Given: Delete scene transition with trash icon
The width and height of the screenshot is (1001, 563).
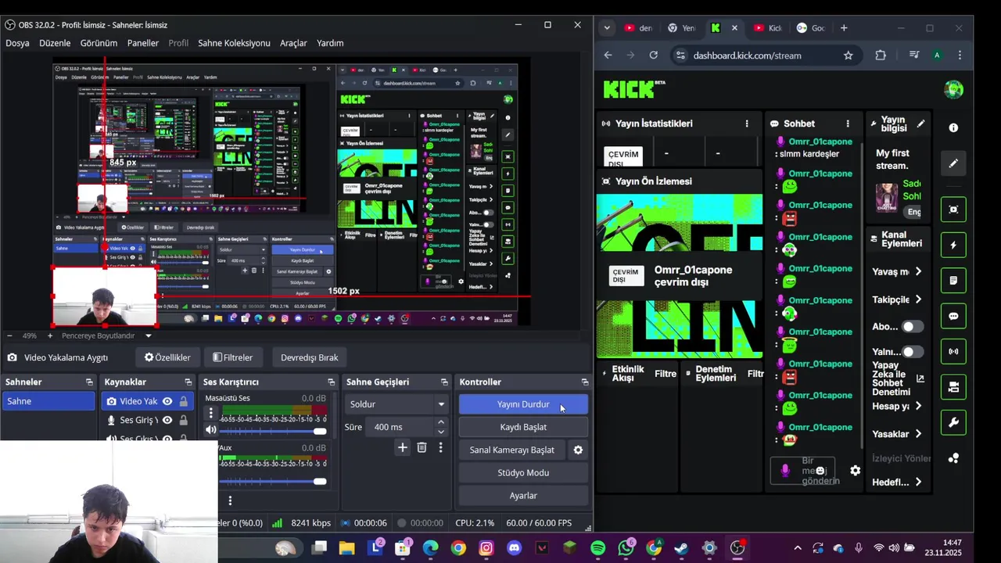Looking at the screenshot, I should [x=422, y=447].
